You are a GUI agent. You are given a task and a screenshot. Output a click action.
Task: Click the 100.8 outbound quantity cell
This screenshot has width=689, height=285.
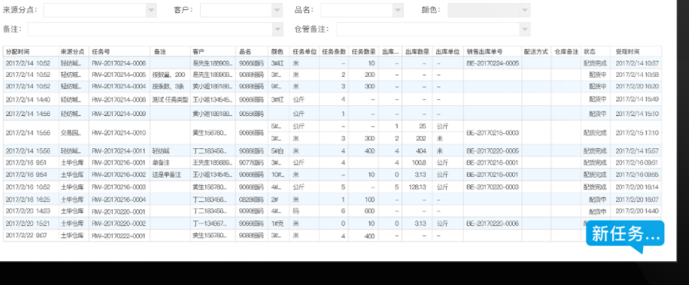pos(417,163)
